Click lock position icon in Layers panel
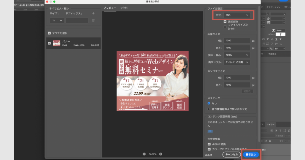The image size is (305, 160). click(x=262, y=141)
